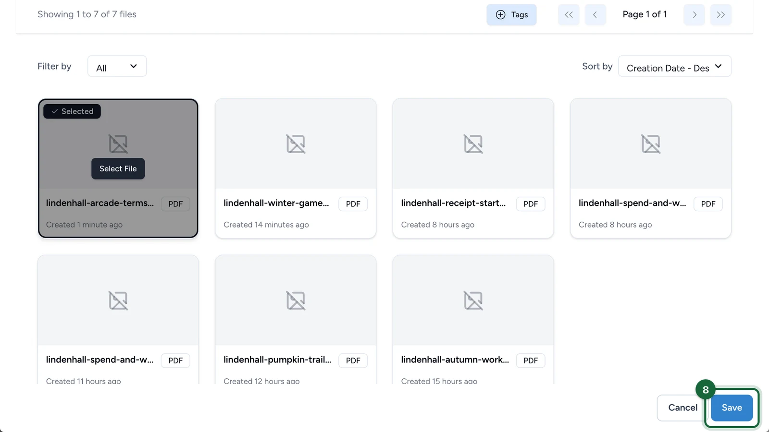The image size is (769, 432).
Task: Click the Save button
Action: 732,408
